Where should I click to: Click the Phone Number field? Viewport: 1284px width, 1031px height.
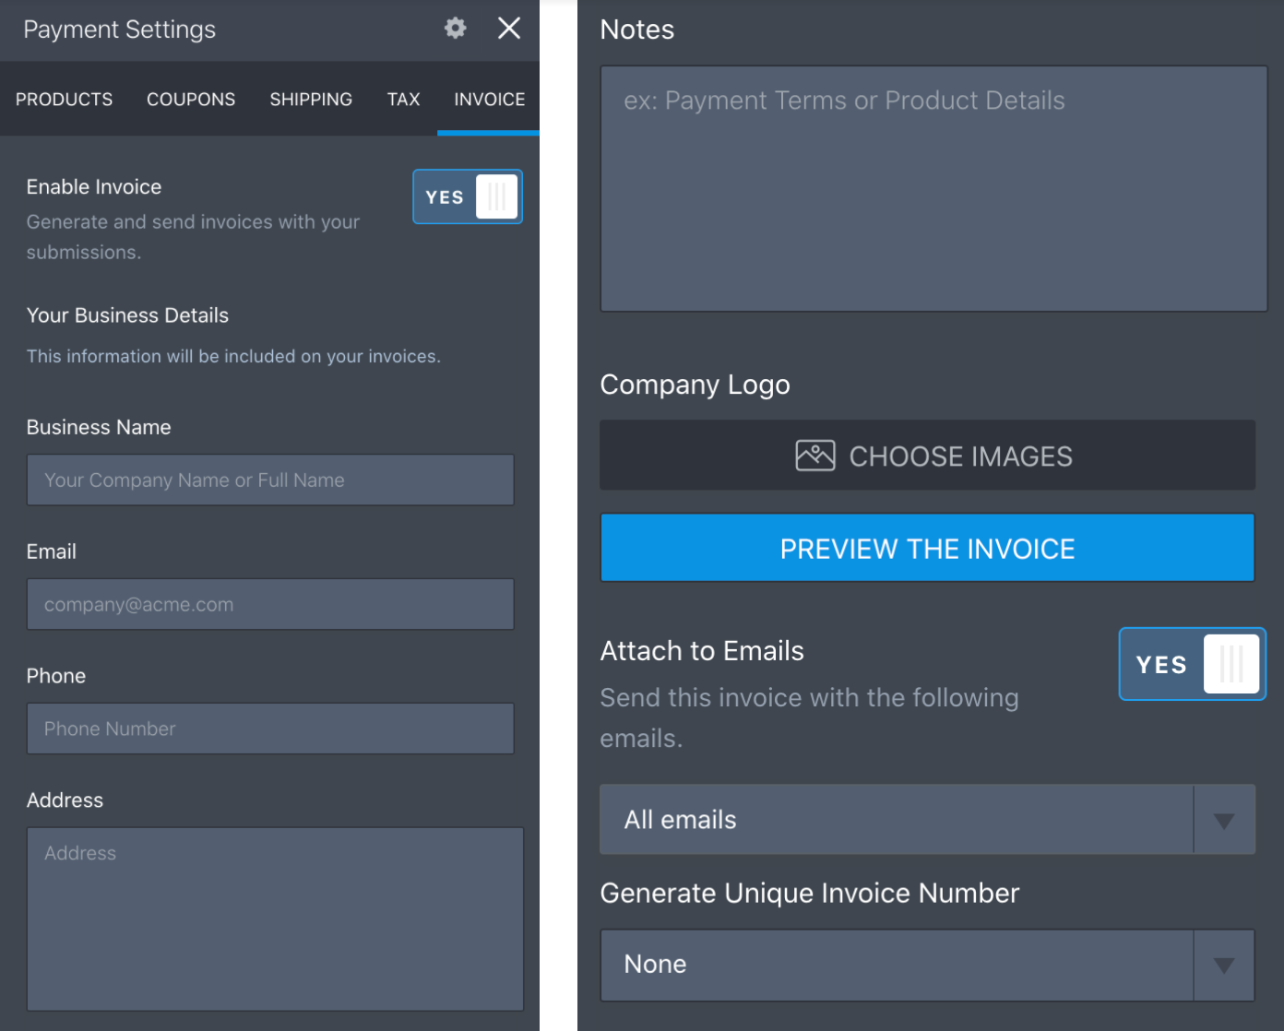pyautogui.click(x=270, y=729)
